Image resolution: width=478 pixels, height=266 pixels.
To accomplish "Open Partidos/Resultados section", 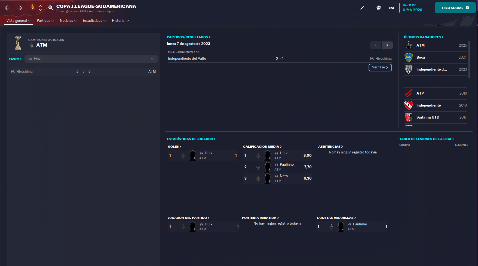I will (x=188, y=37).
